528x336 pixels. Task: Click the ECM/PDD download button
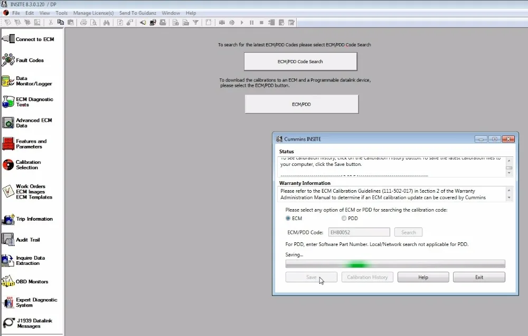pyautogui.click(x=301, y=104)
